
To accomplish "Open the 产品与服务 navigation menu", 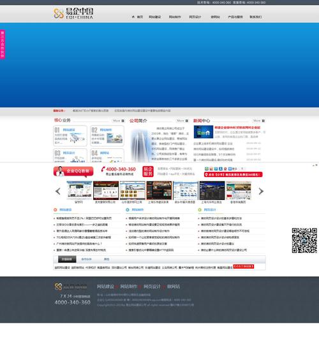I will pos(235,17).
